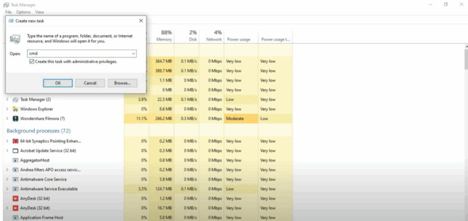Viewport: 468px width, 221px height.
Task: Click the Antimalware Service Executable icon
Action: [16, 189]
